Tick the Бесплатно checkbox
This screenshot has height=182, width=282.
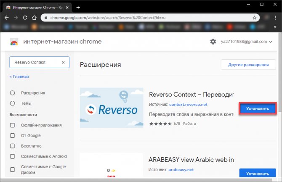point(12,146)
